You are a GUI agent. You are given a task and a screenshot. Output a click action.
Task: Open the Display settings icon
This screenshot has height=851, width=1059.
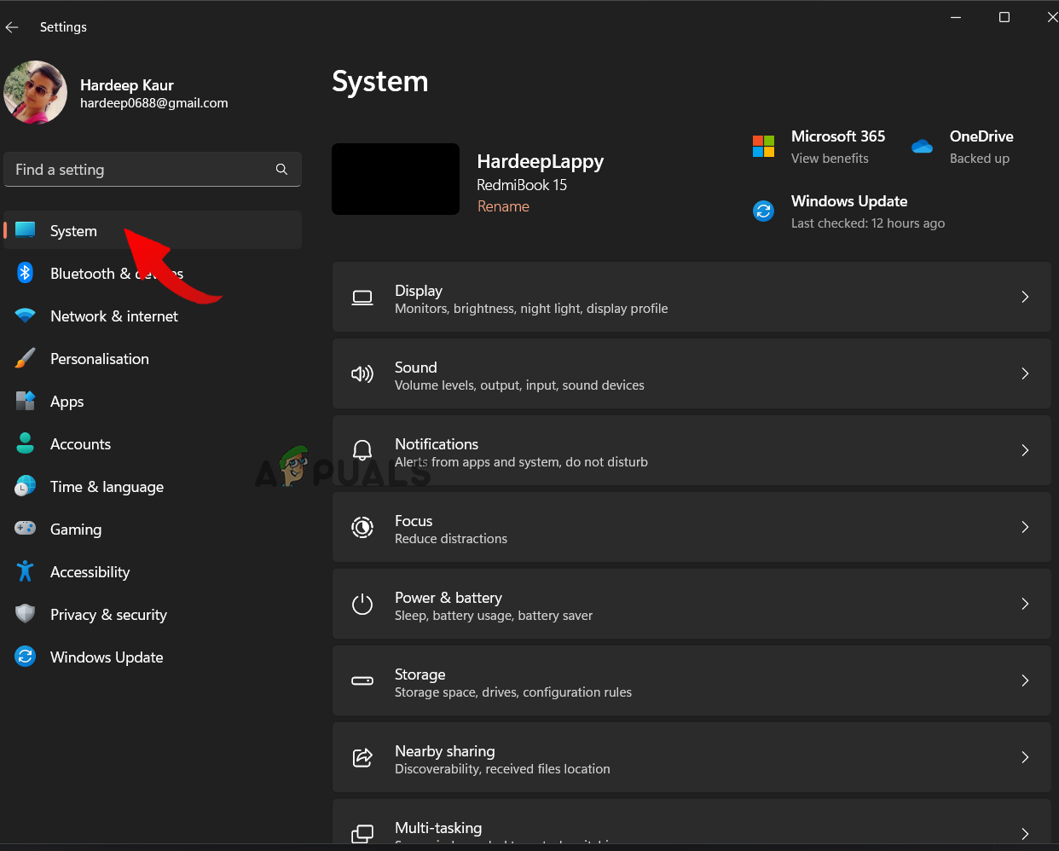pyautogui.click(x=362, y=297)
